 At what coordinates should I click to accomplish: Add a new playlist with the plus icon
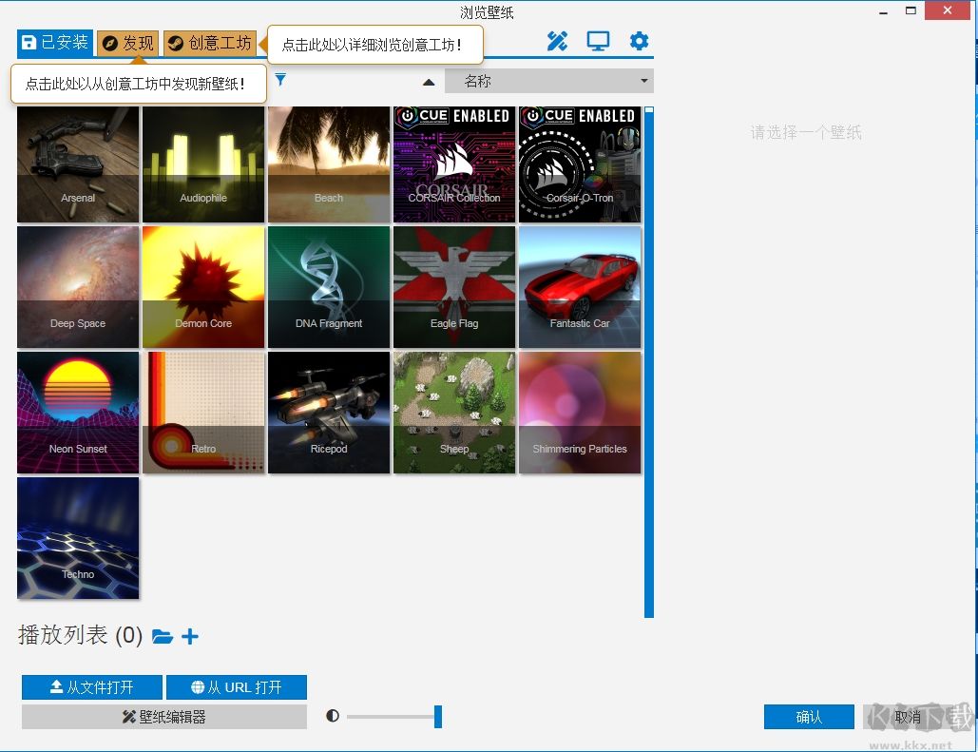tap(190, 637)
